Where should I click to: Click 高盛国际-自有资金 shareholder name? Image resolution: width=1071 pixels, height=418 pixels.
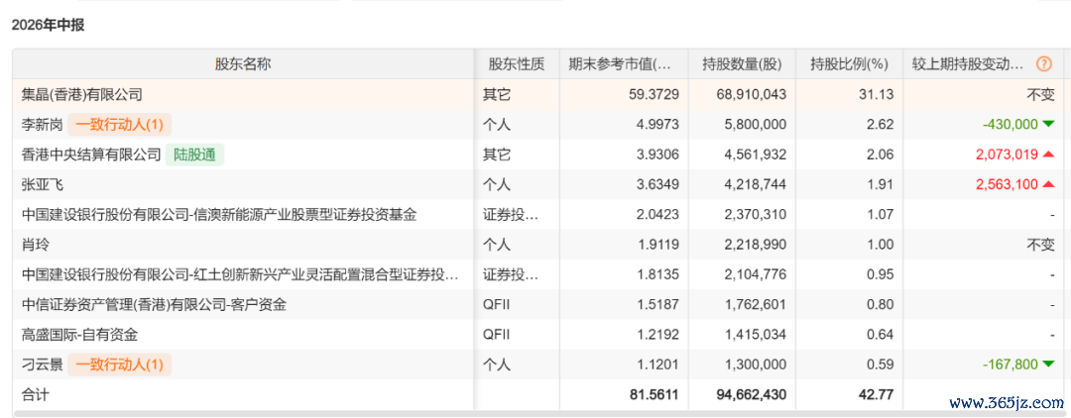pyautogui.click(x=79, y=335)
